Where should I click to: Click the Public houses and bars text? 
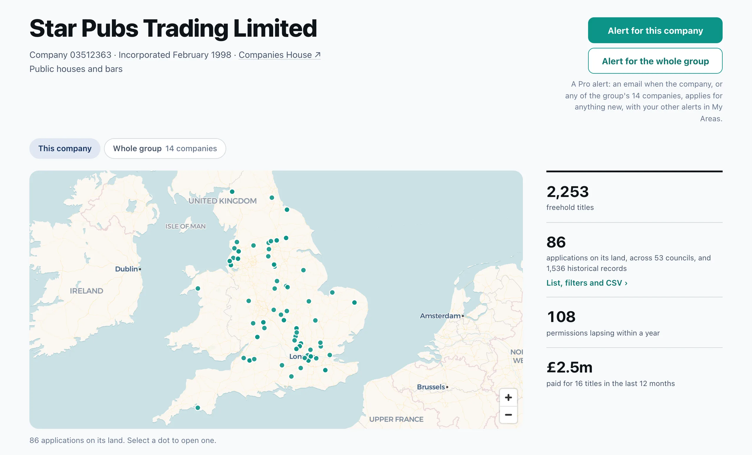[76, 69]
